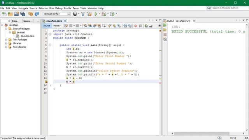
Task: Click the Output panel horizontal scrollbar
Action: [x=202, y=133]
